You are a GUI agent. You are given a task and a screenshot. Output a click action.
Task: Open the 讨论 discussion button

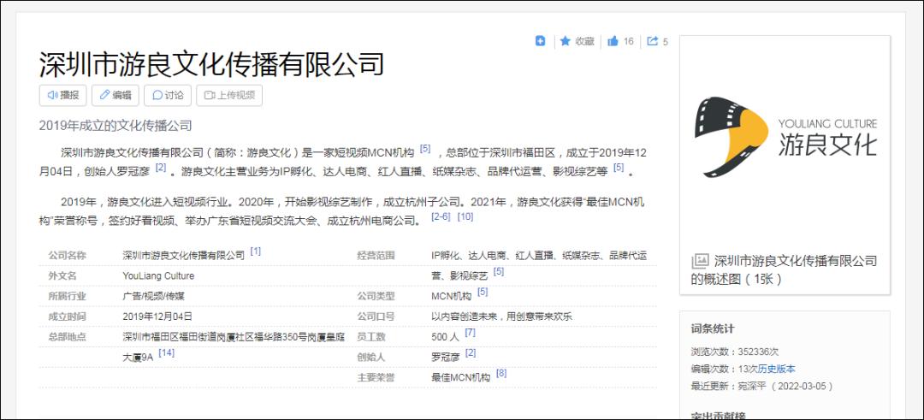168,96
